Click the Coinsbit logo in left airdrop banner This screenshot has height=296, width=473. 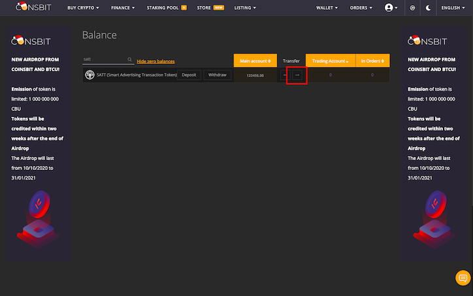coord(31,41)
